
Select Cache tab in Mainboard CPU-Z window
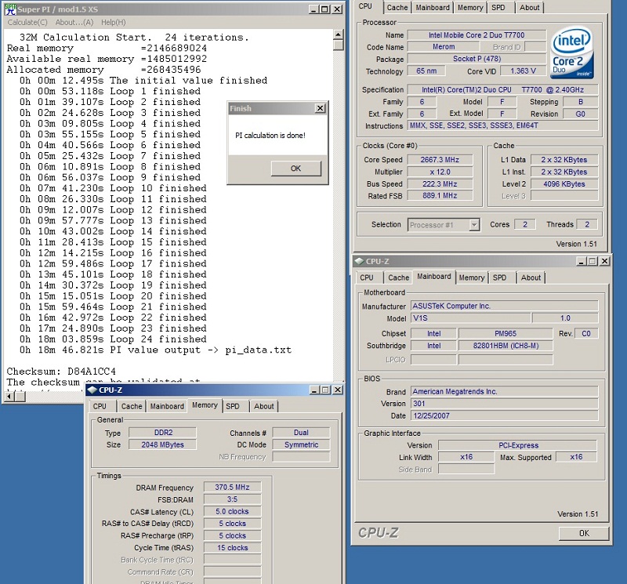[399, 277]
